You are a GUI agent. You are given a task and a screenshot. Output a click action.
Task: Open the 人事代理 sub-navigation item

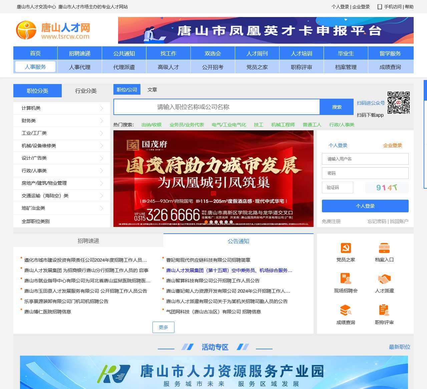pyautogui.click(x=80, y=67)
